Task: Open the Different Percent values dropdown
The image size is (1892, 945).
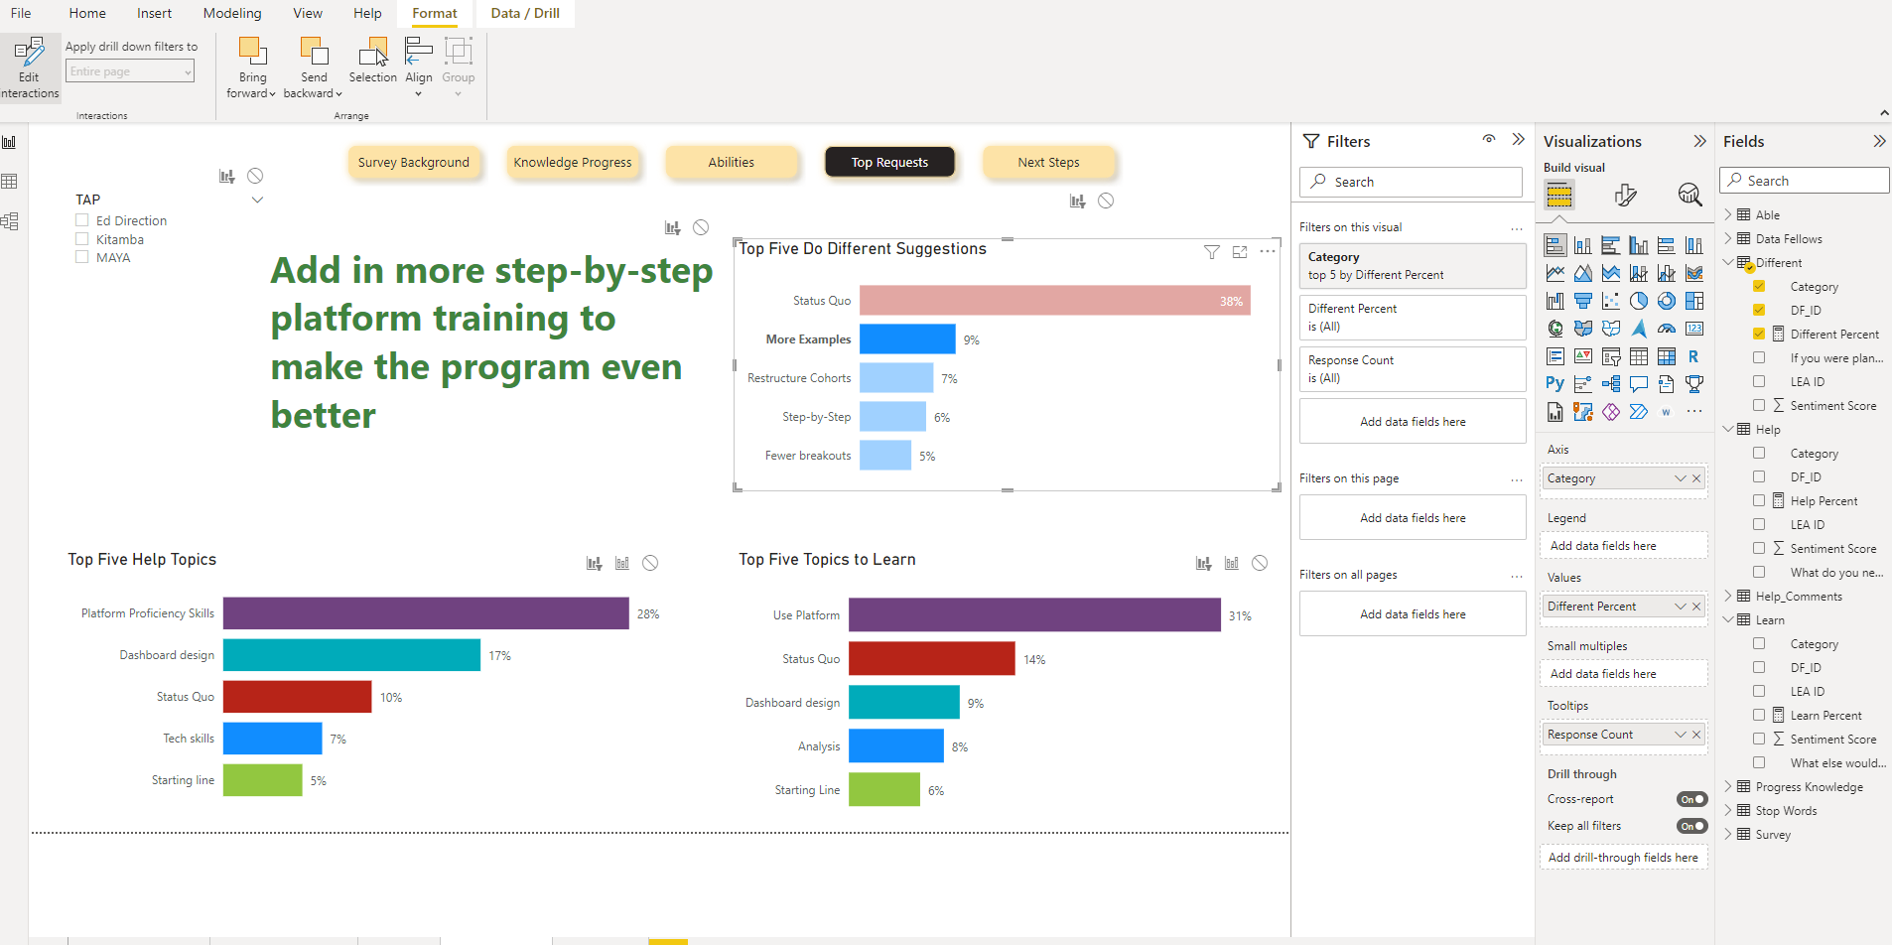Action: coord(1680,607)
